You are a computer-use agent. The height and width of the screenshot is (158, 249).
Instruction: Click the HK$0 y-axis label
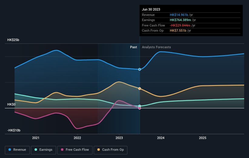click(x=12, y=105)
